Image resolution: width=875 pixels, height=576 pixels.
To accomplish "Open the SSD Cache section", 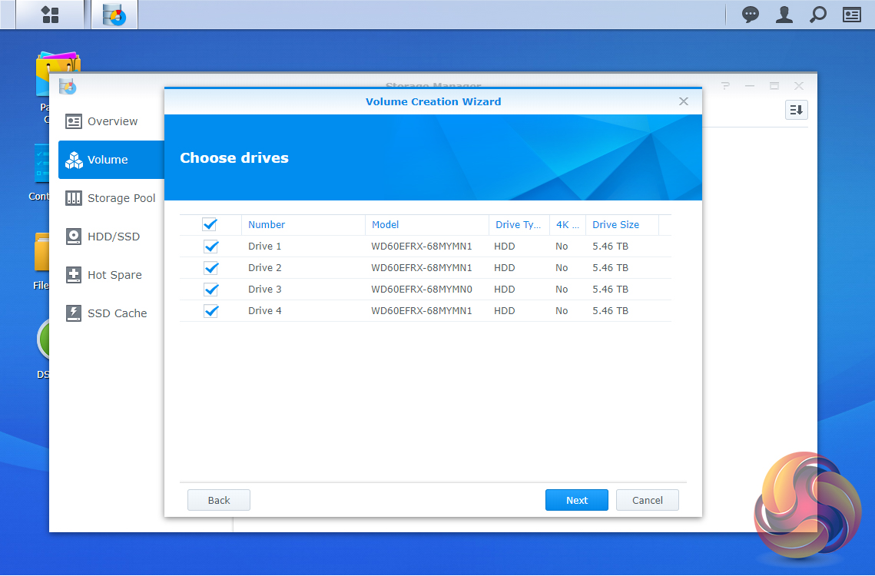I will pyautogui.click(x=111, y=313).
